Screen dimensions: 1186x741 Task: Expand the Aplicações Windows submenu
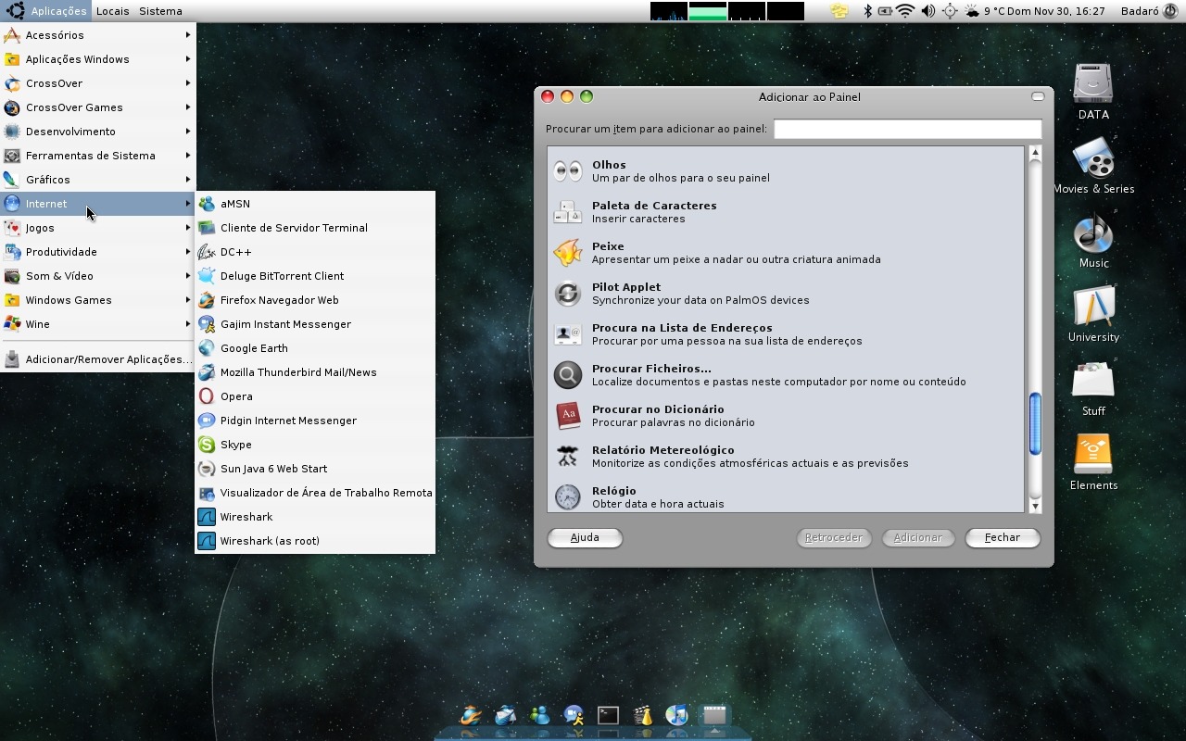tap(97, 59)
